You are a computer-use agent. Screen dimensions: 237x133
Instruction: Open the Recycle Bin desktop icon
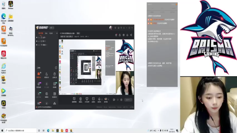coord(4,5)
